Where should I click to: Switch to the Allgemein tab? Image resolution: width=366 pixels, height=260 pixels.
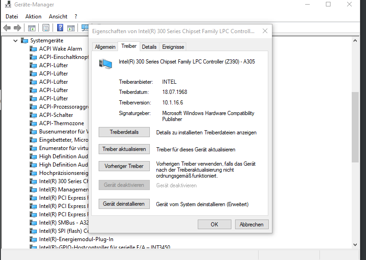(105, 47)
